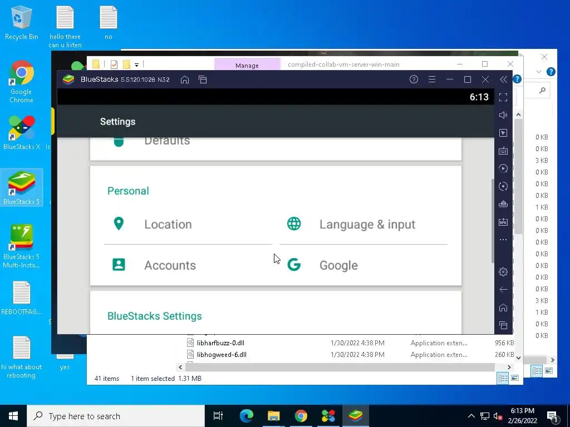Open BlueStacks settings gear in sidebar
This screenshot has height=427, width=570.
click(x=503, y=271)
